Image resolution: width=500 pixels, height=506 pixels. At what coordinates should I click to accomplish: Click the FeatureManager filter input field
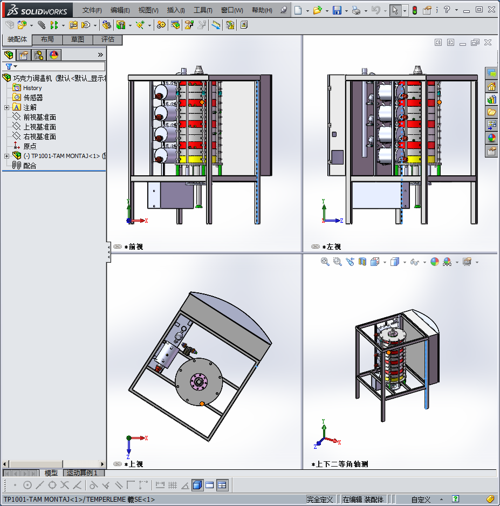click(53, 66)
